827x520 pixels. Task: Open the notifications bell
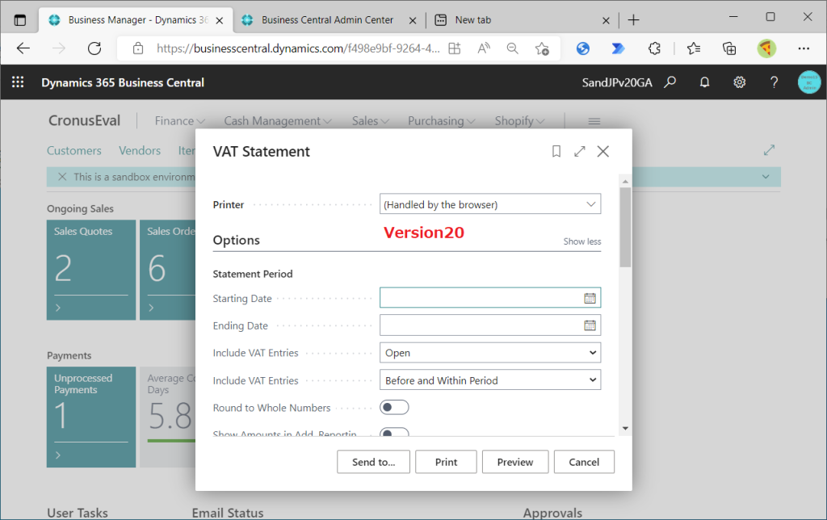tap(704, 82)
